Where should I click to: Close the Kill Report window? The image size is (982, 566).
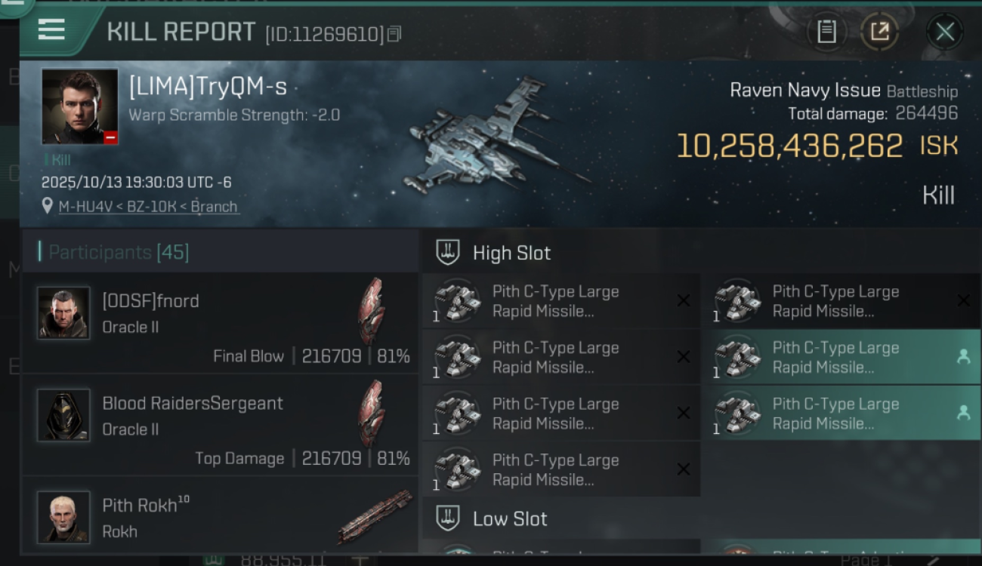tap(944, 32)
